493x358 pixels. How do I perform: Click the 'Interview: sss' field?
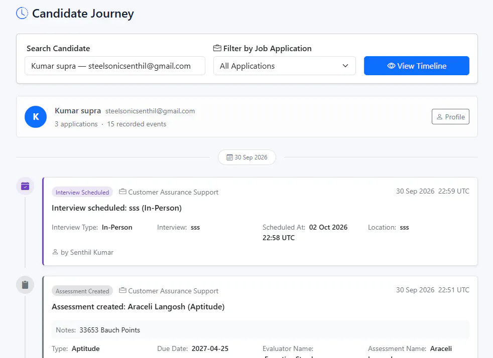178,227
